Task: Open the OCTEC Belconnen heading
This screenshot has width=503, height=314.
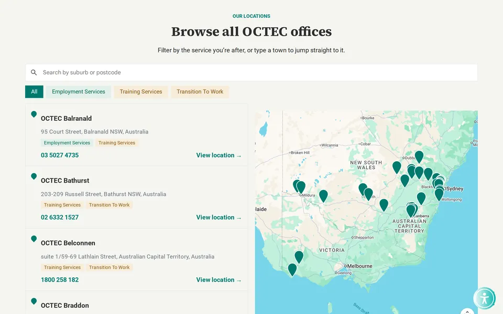Action: (68, 243)
